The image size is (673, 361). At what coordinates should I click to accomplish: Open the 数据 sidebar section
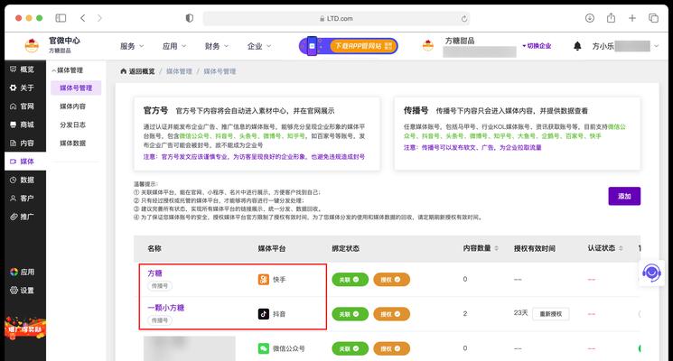coord(22,180)
